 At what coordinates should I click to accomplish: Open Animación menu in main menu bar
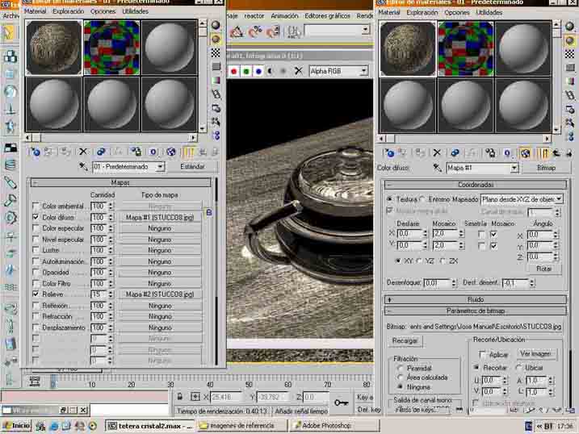tap(284, 16)
